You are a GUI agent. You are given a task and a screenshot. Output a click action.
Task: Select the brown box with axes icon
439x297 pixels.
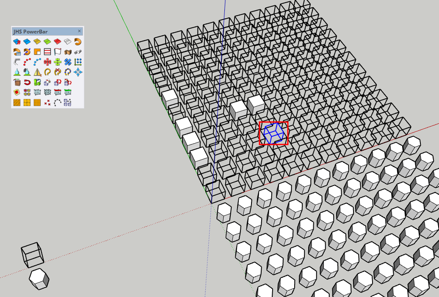point(17,82)
